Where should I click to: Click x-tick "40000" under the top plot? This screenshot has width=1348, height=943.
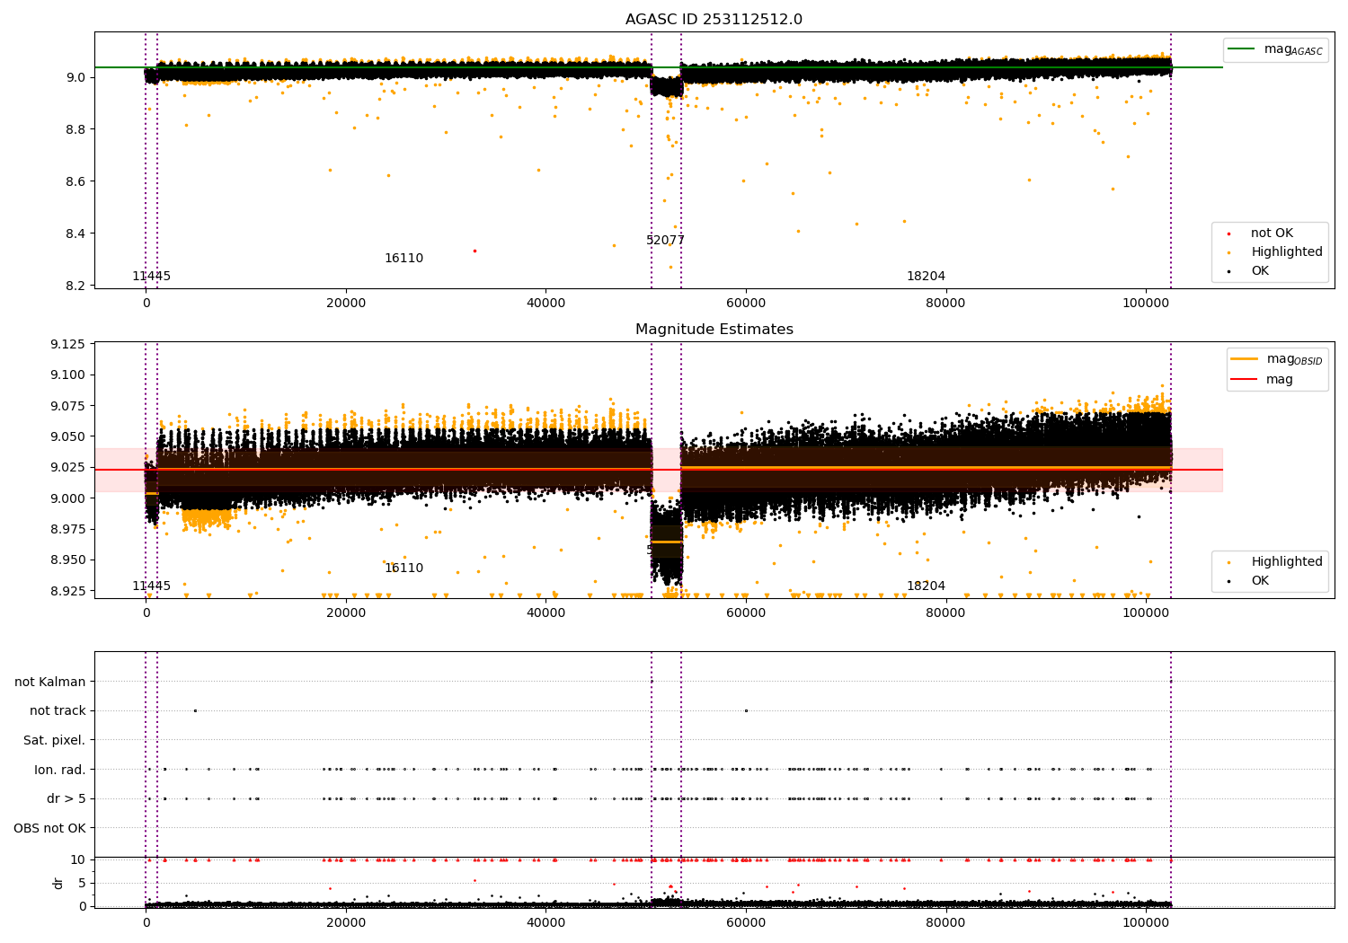click(x=545, y=304)
